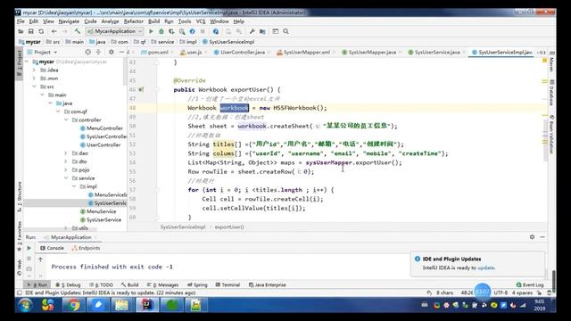Run MycarApplication with the green play icon
The width and height of the screenshot is (571, 321).
(151, 32)
